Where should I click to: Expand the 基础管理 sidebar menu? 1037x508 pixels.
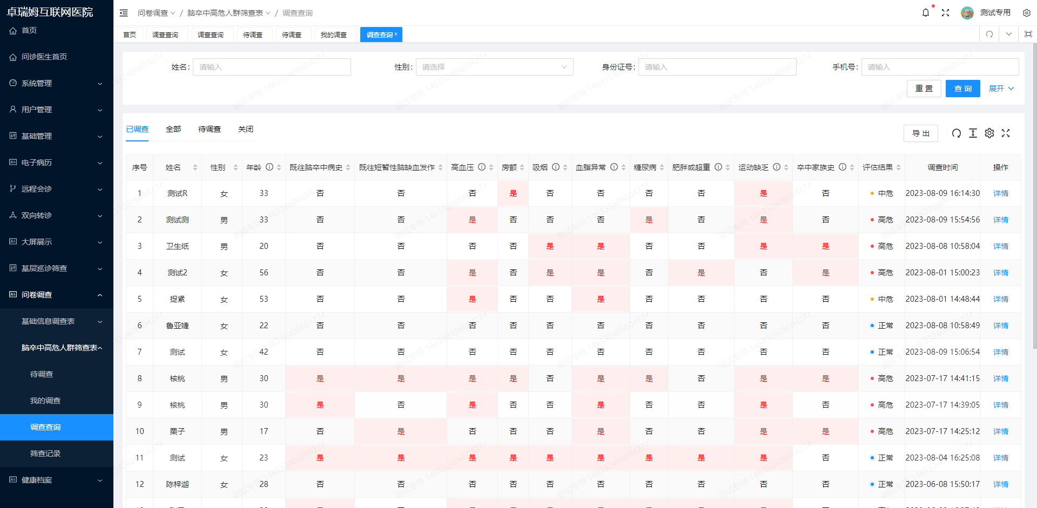(x=57, y=136)
